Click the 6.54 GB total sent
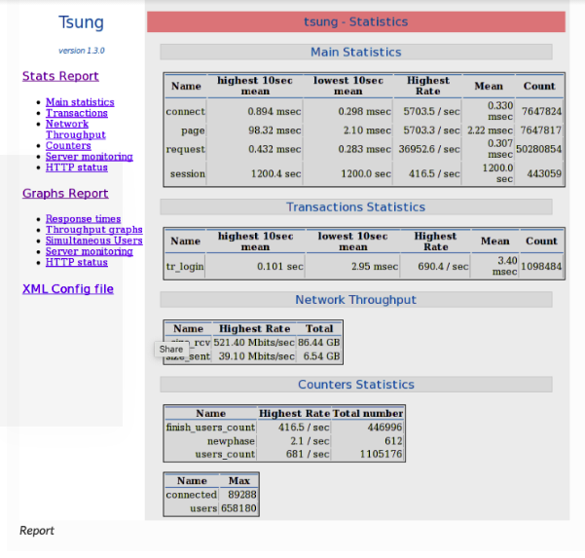This screenshot has height=558, width=585. (321, 356)
